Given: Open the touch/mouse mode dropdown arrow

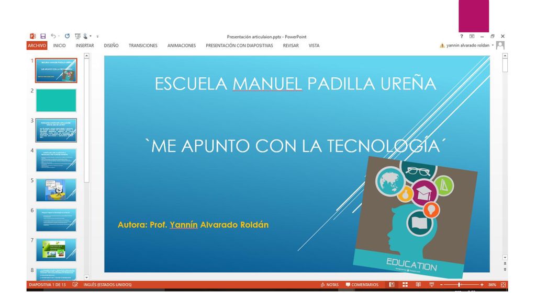Looking at the screenshot, I should pos(91,36).
